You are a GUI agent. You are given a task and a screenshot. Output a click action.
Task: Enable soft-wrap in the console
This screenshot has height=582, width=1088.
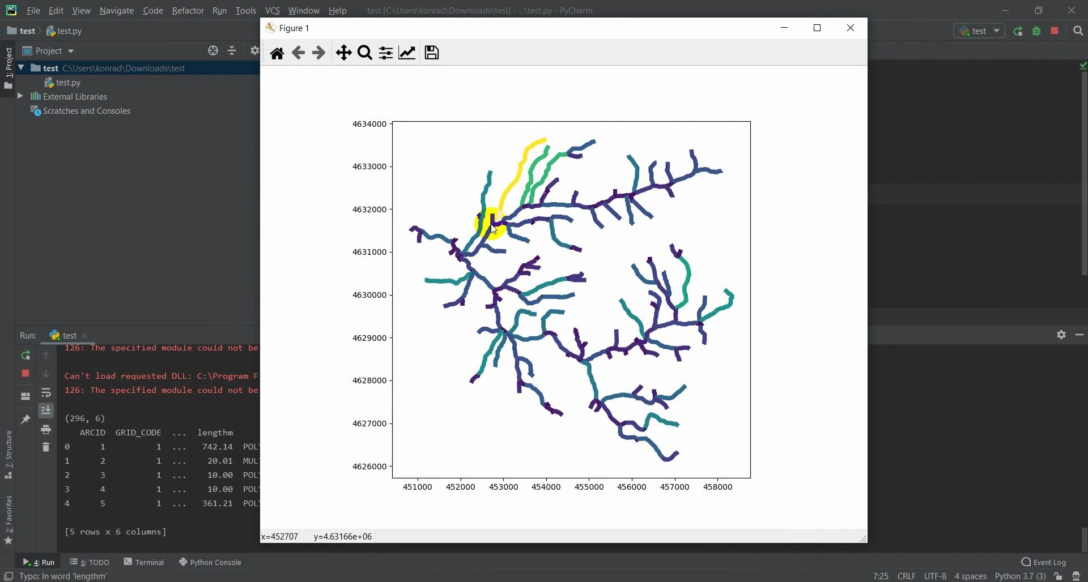(x=46, y=393)
